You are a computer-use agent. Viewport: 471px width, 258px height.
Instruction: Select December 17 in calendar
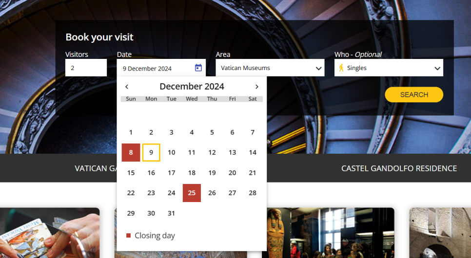point(171,173)
